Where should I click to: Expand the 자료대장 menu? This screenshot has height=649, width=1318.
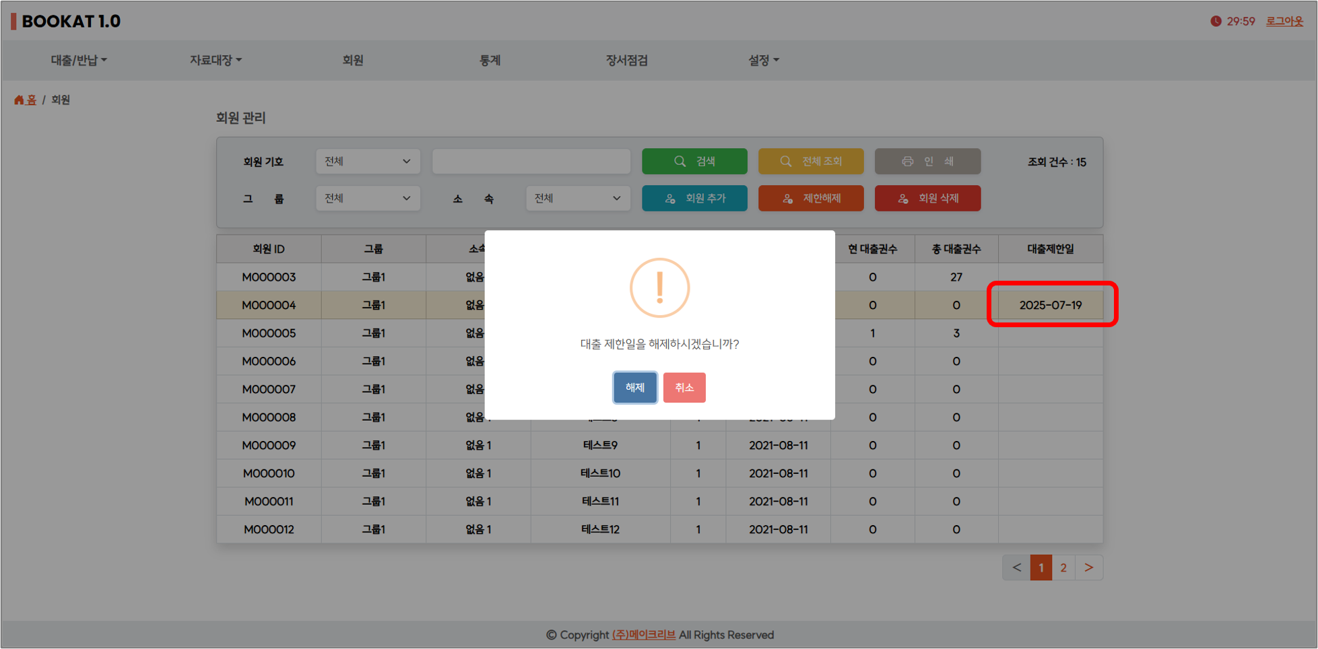[216, 60]
